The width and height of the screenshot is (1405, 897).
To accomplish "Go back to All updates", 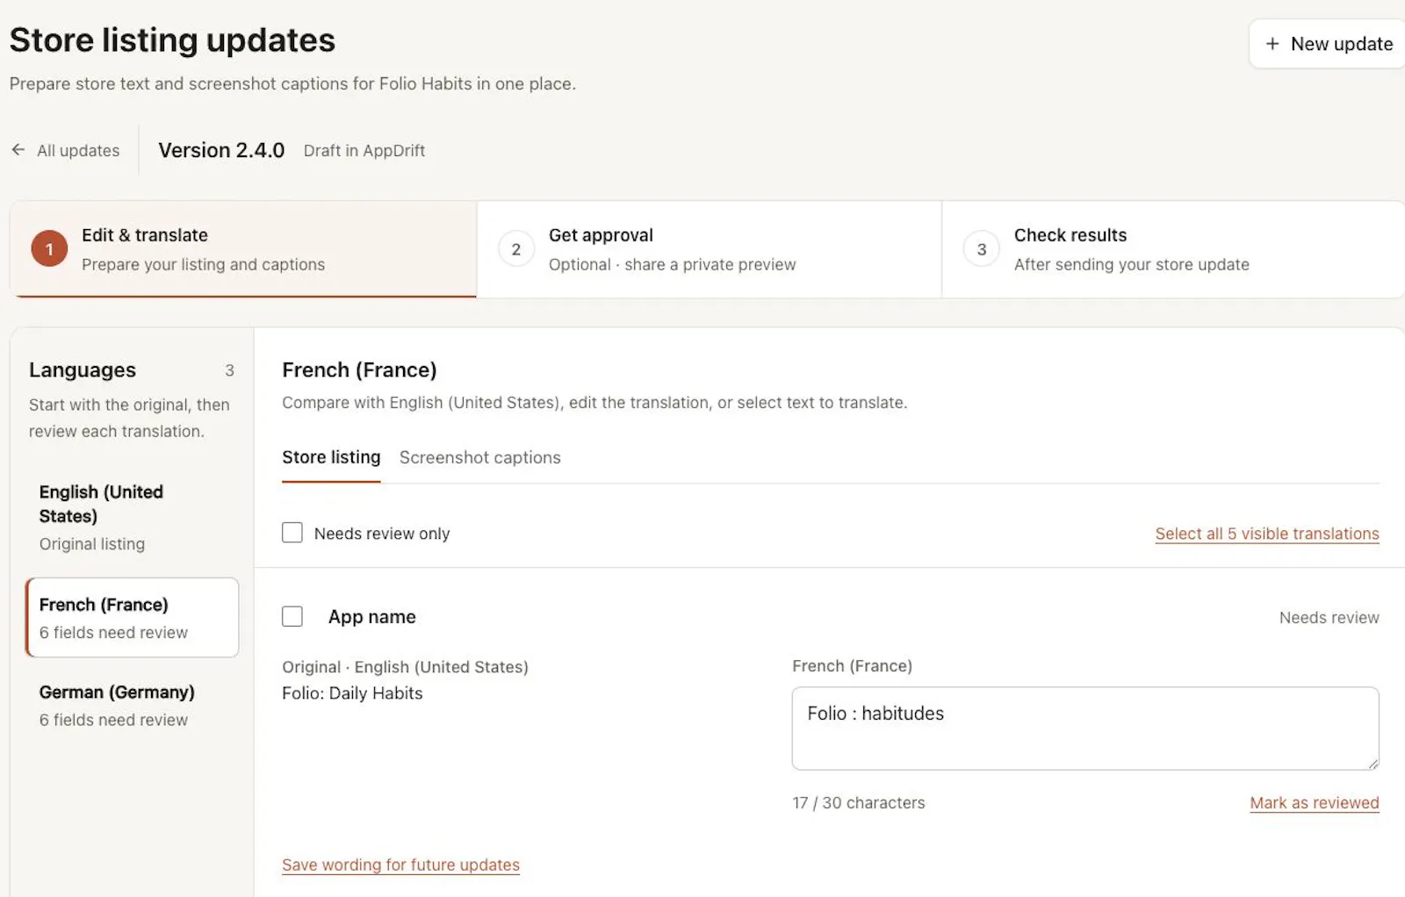I will click(66, 150).
